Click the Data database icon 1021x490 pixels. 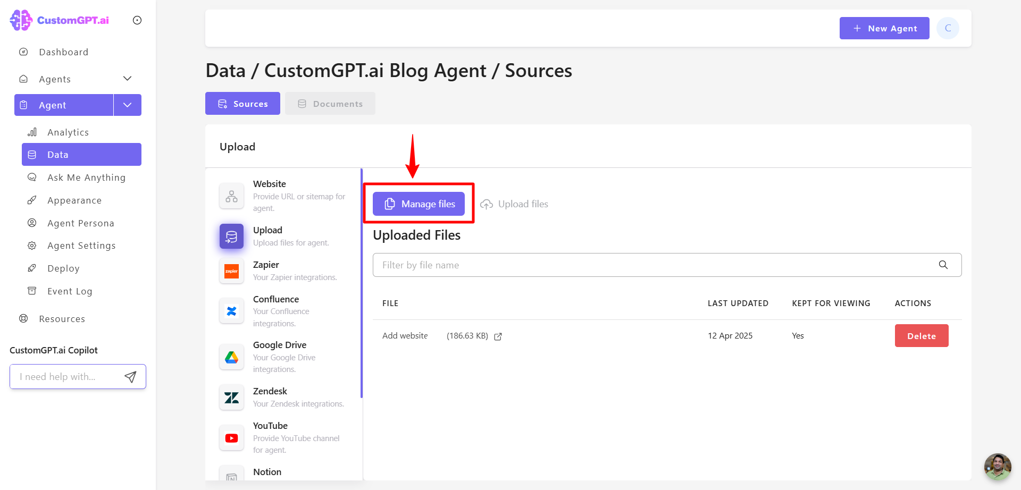(x=32, y=155)
